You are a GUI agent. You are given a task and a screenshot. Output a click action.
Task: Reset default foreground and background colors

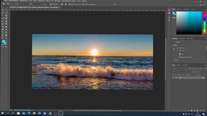[3, 44]
